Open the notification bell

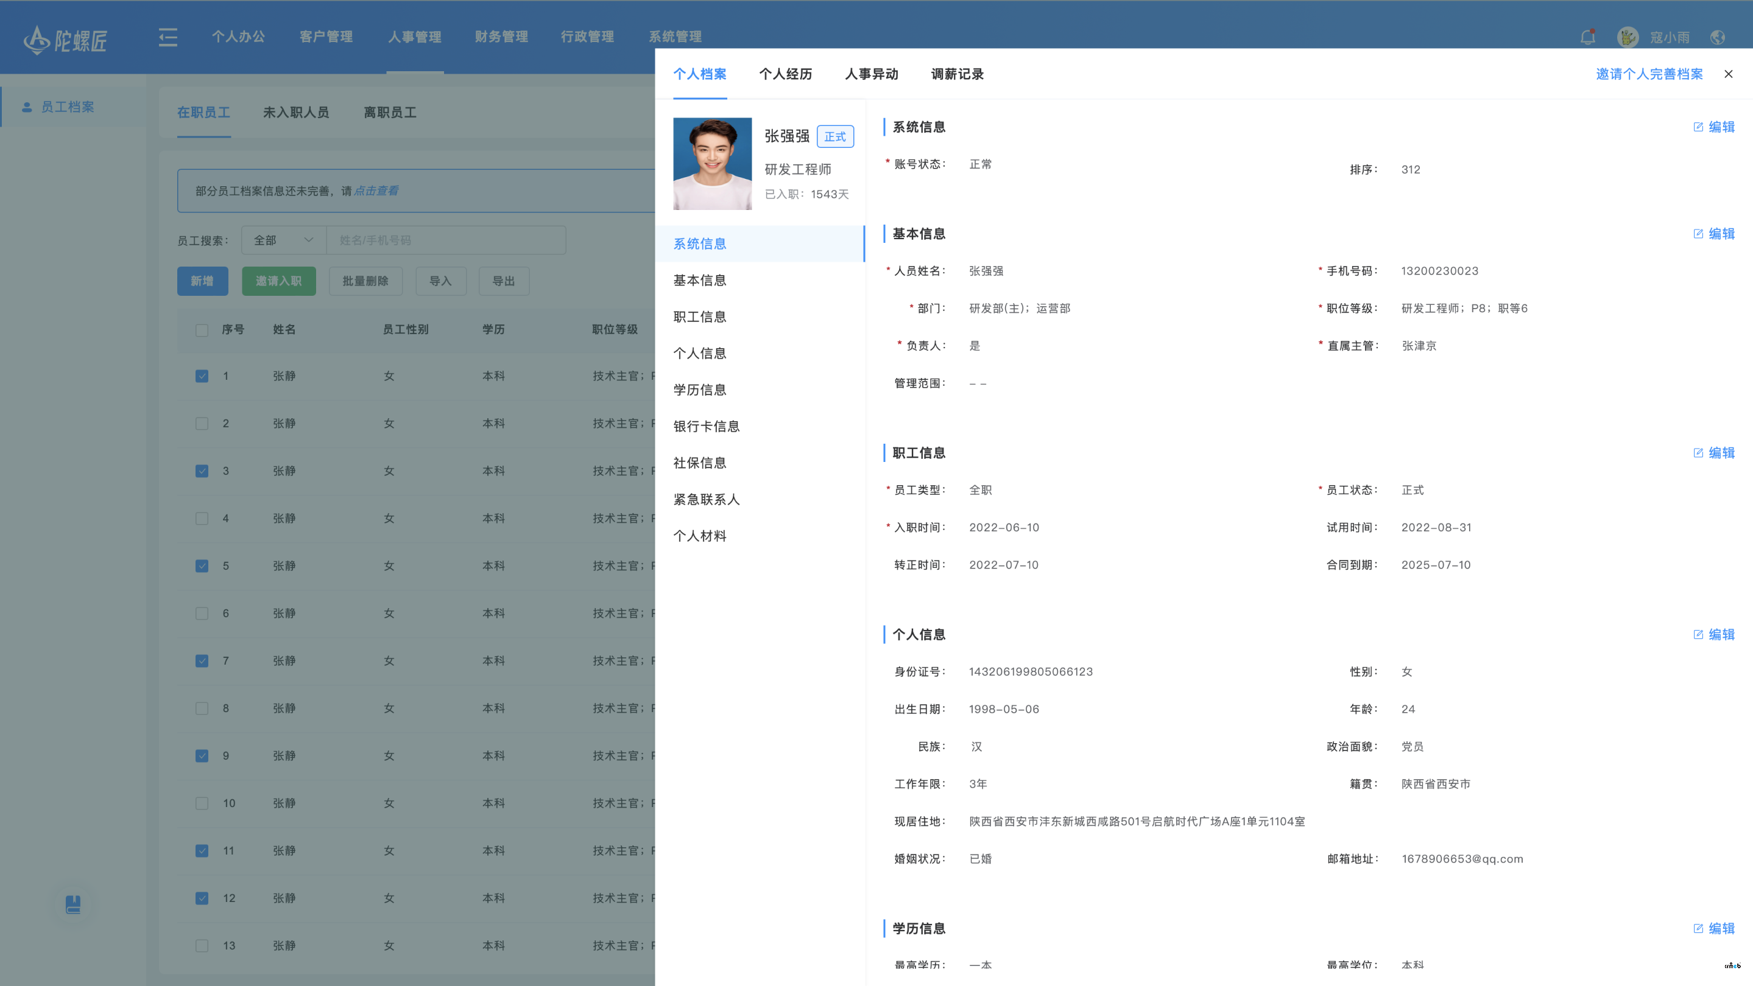click(1588, 37)
